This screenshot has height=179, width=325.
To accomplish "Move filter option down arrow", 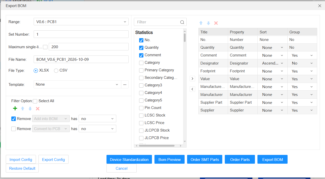I will pos(30,108).
